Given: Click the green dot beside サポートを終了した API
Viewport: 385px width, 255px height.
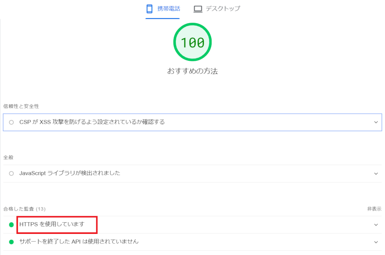Looking at the screenshot, I should (x=11, y=242).
